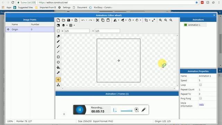Select the collision polygon tool

(x=58, y=85)
